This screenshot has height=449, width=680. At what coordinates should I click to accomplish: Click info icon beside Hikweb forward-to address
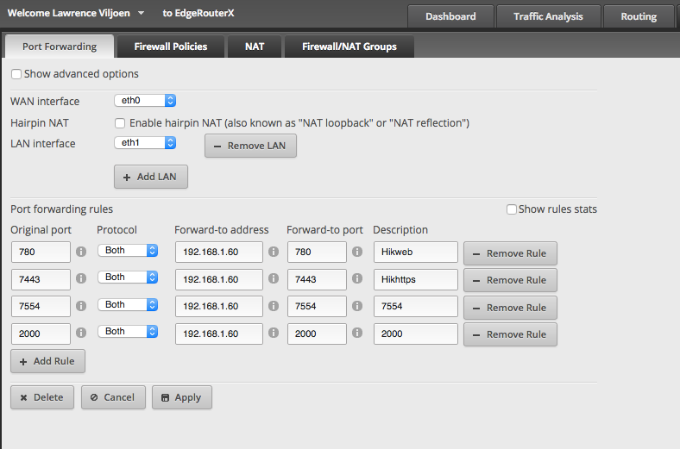pos(273,253)
